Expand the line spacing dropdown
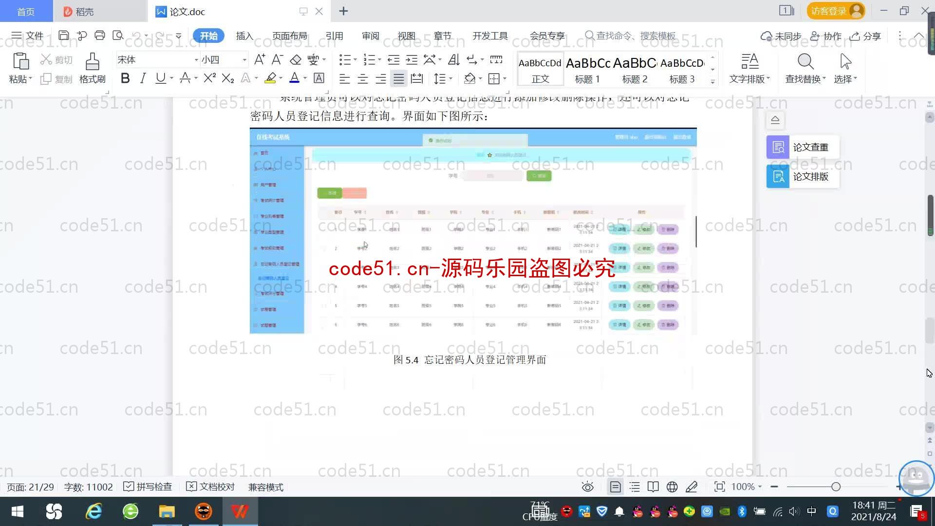 pos(451,78)
